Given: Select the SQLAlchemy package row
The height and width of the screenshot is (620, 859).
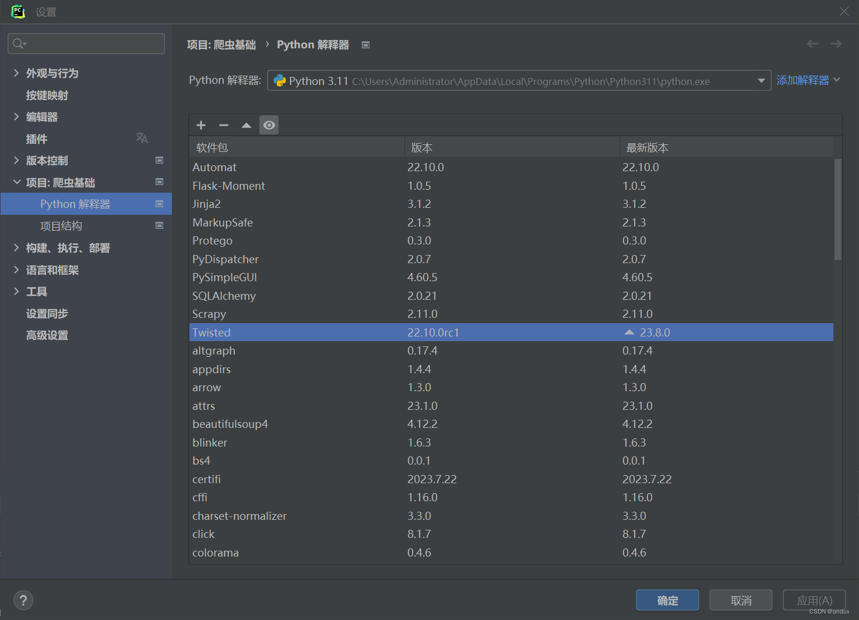Looking at the screenshot, I should click(x=512, y=296).
